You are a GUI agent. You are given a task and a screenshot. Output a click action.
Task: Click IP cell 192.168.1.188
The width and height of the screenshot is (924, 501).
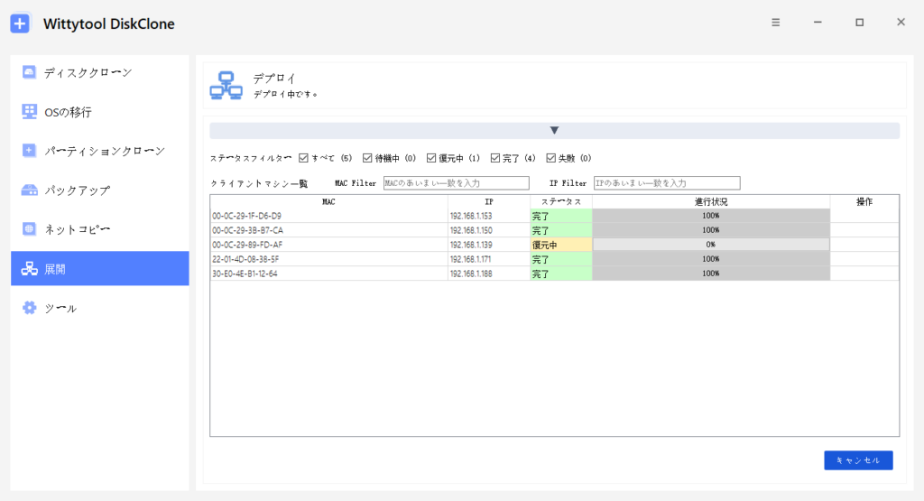tap(489, 274)
